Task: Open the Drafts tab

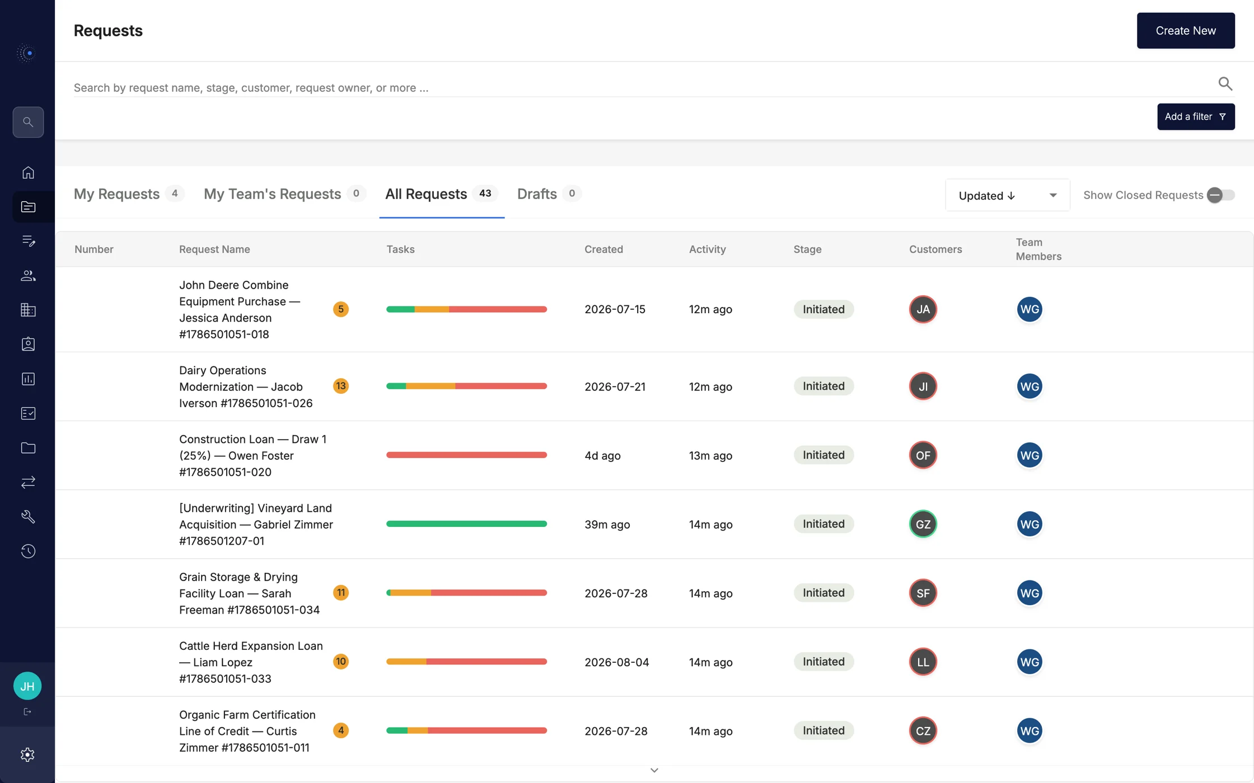Action: coord(549,194)
